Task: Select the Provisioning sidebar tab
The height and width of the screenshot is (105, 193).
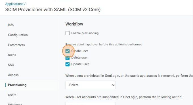Action: 17,85
